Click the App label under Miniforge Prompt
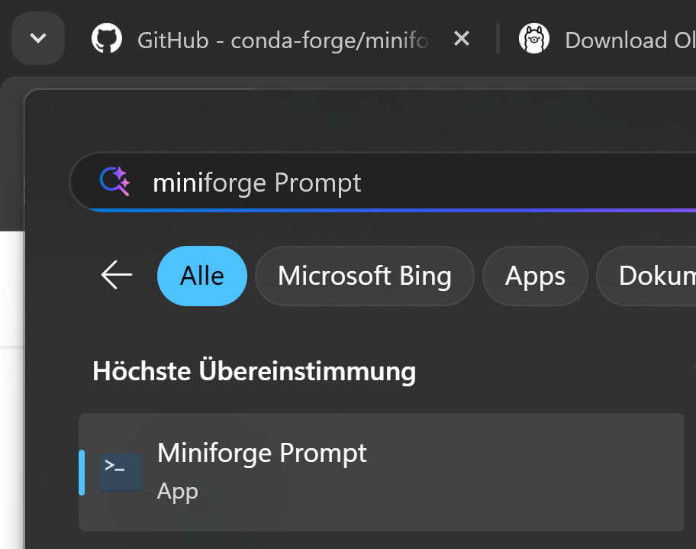Image resolution: width=696 pixels, height=549 pixels. coord(178,491)
